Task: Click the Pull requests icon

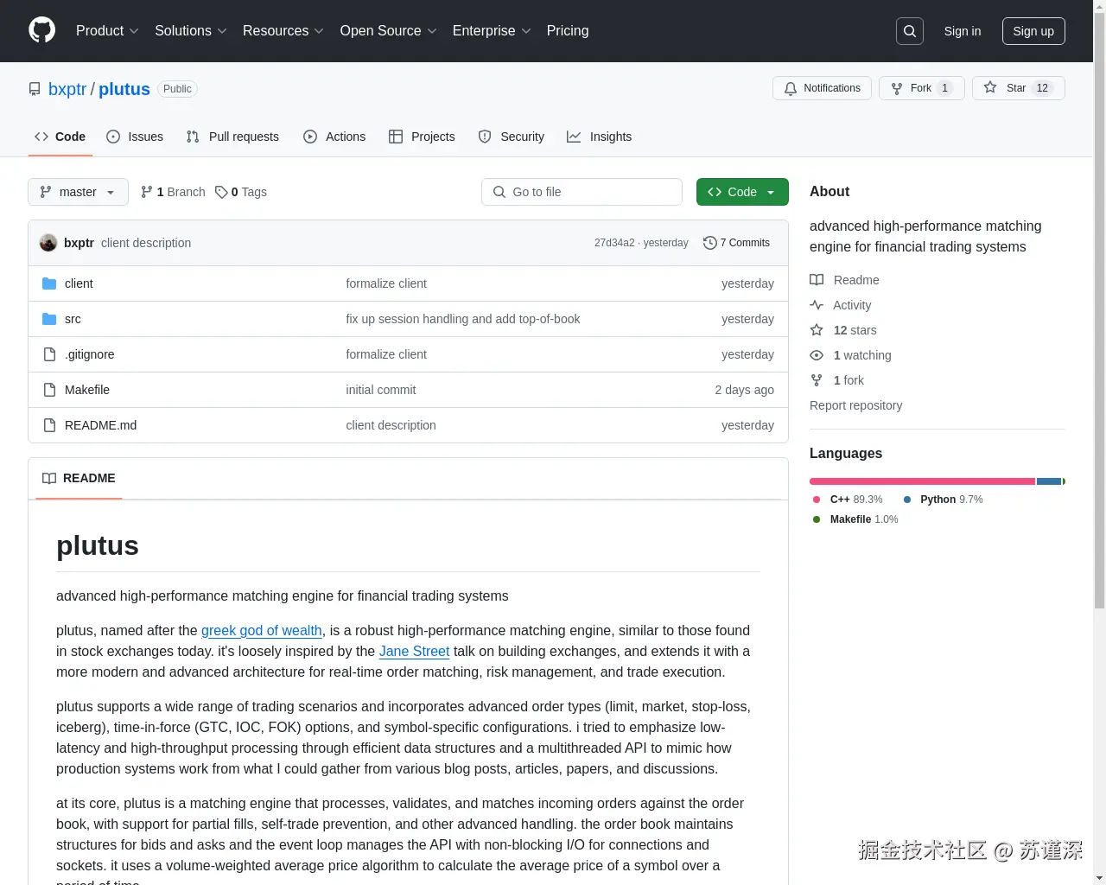Action: [193, 137]
